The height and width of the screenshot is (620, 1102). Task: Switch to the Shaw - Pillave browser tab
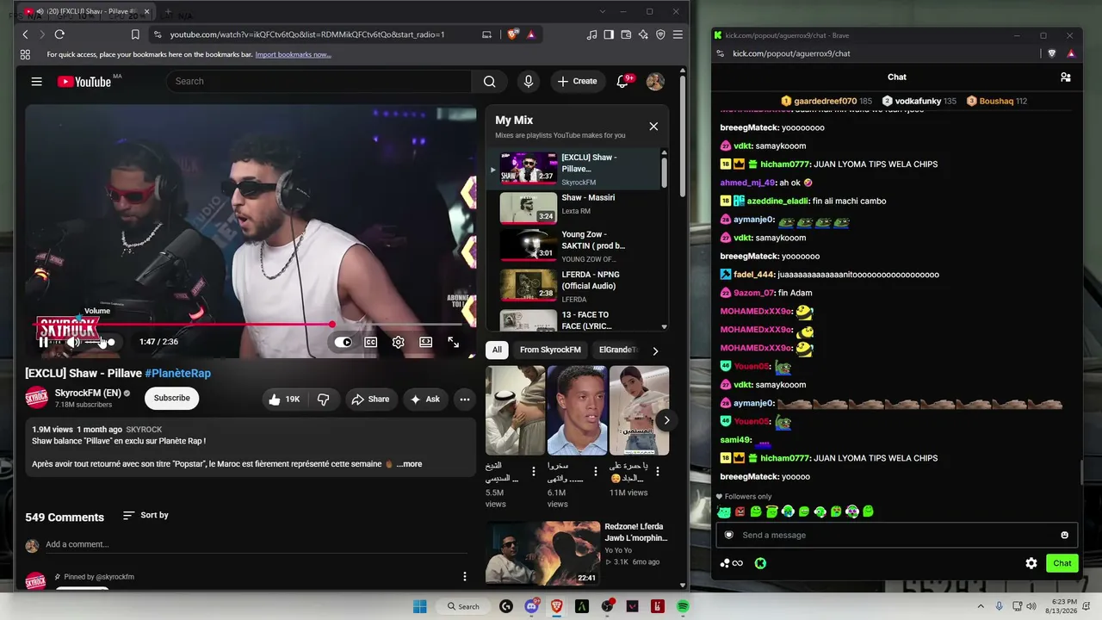87,12
